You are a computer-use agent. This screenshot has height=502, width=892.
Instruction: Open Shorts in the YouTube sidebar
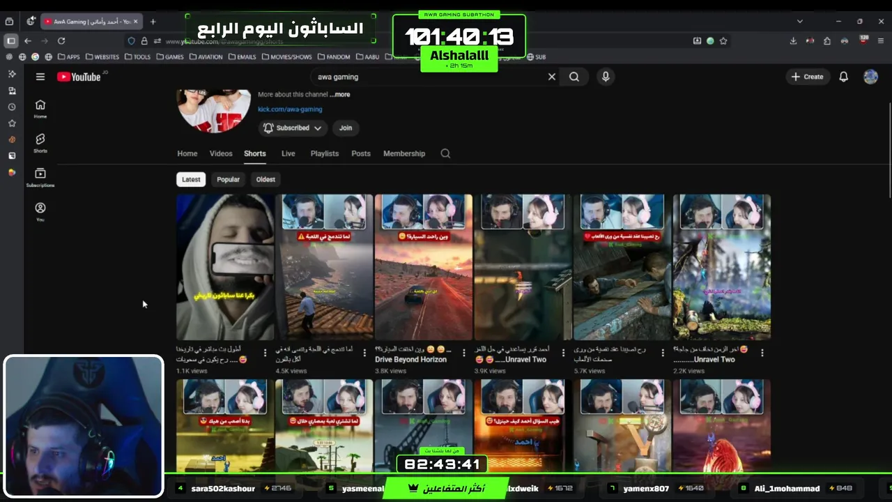[40, 143]
